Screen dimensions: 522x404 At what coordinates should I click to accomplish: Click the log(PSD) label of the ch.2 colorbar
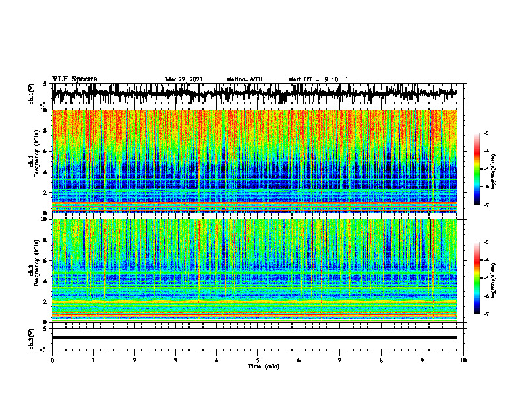pos(494,280)
